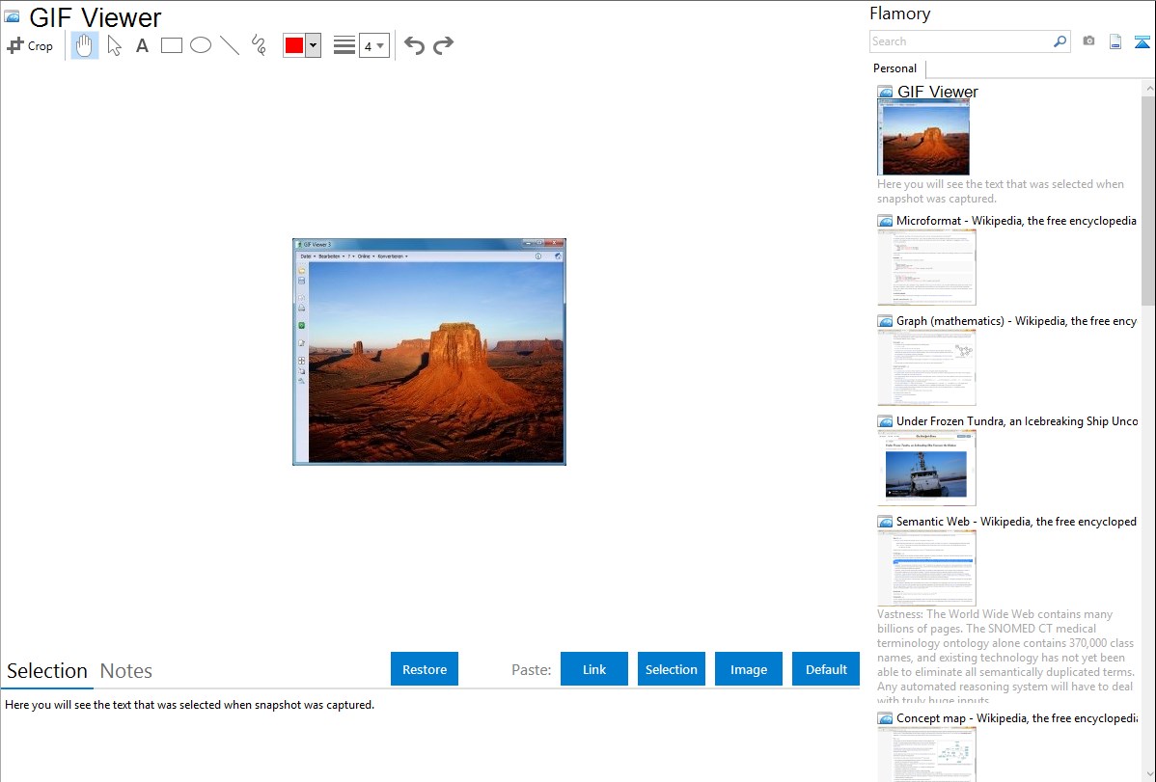This screenshot has width=1156, height=782.
Task: Pick the ellipse shape tool
Action: (201, 45)
